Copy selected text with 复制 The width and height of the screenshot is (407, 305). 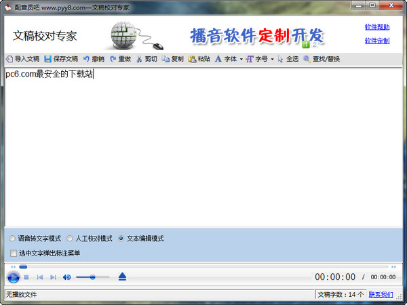(x=173, y=59)
